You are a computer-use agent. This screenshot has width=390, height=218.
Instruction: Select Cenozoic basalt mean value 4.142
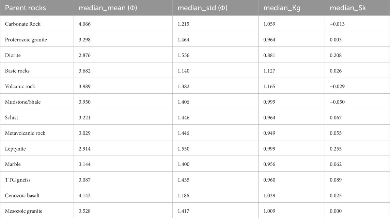click(85, 196)
